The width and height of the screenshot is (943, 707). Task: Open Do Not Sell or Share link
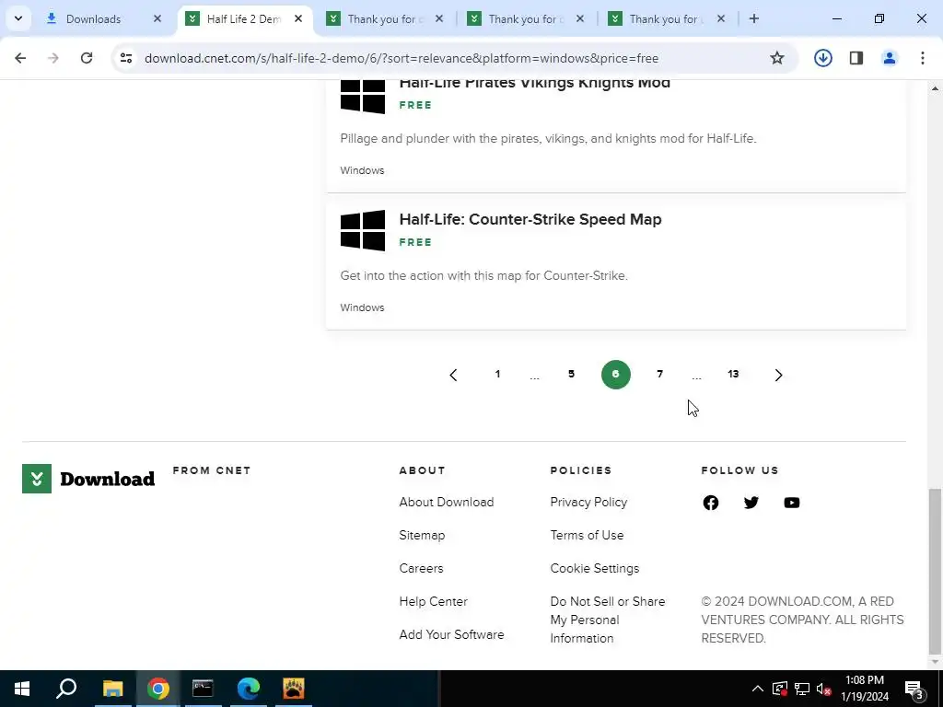tap(608, 620)
